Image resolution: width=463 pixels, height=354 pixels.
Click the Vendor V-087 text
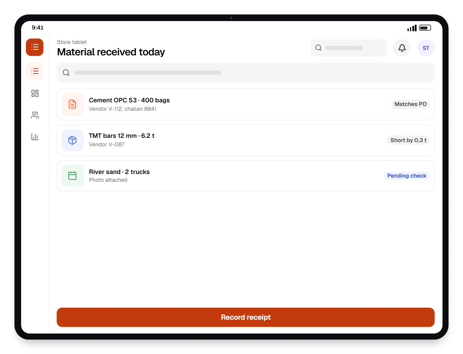click(107, 144)
